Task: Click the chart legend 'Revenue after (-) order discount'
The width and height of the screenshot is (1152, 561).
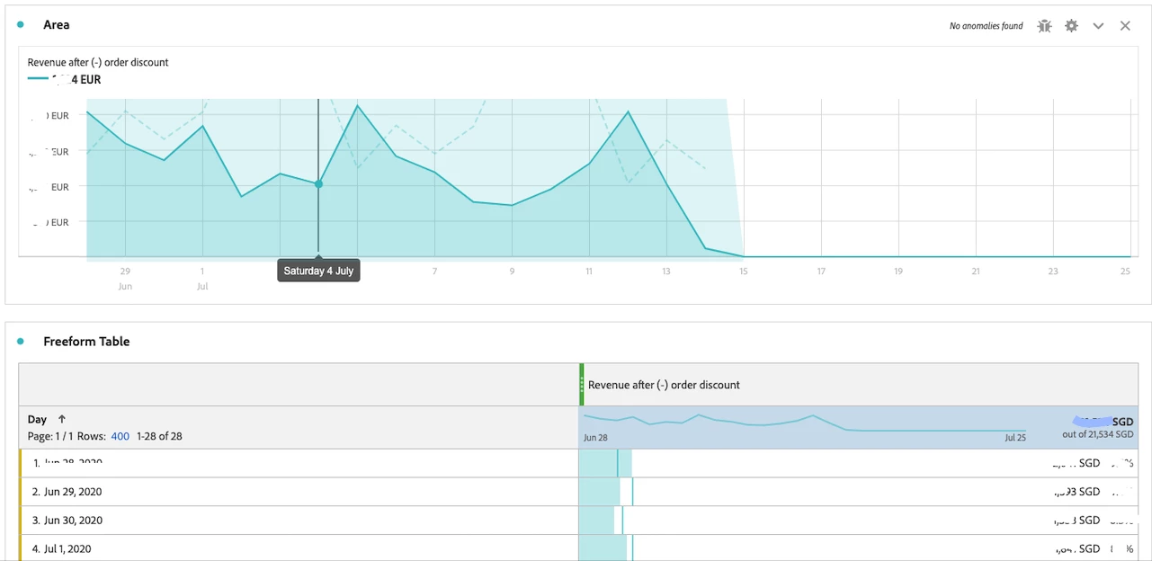Action: (98, 63)
